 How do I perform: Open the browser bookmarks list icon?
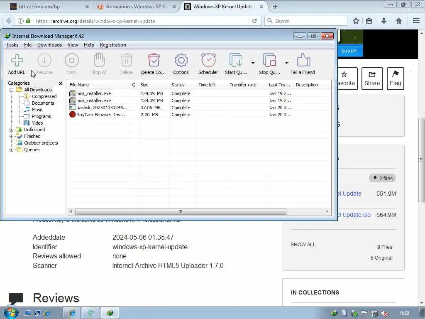[369, 21]
